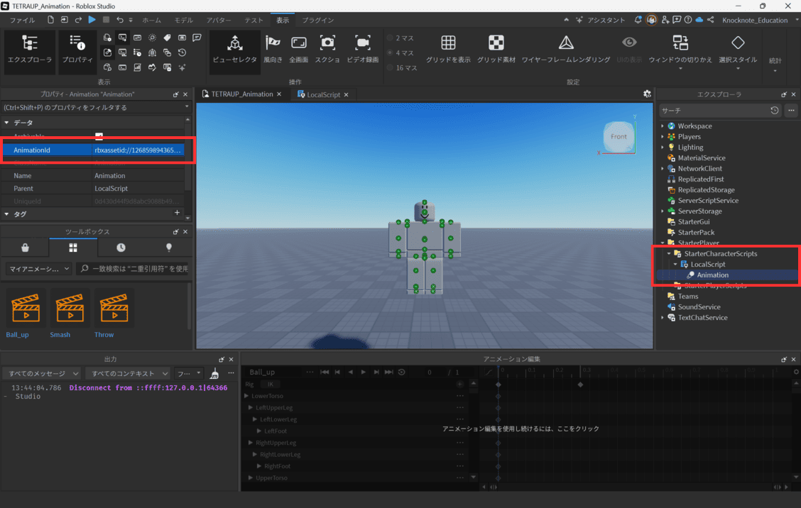
Task: Open the tag editor icon in the ribbon
Action: (x=167, y=38)
